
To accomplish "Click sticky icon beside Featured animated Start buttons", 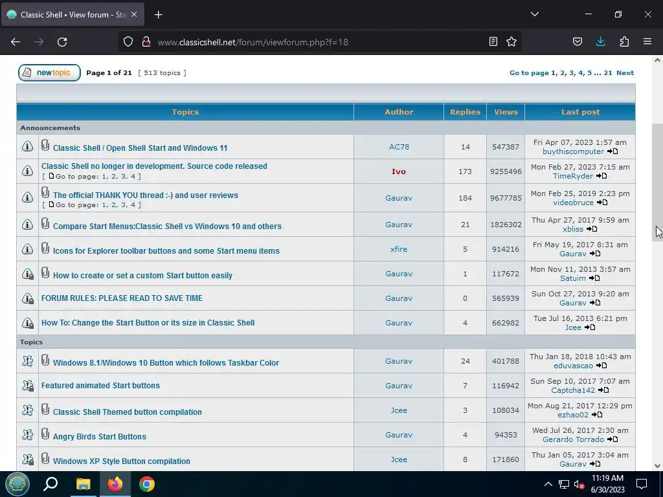I will pyautogui.click(x=27, y=386).
